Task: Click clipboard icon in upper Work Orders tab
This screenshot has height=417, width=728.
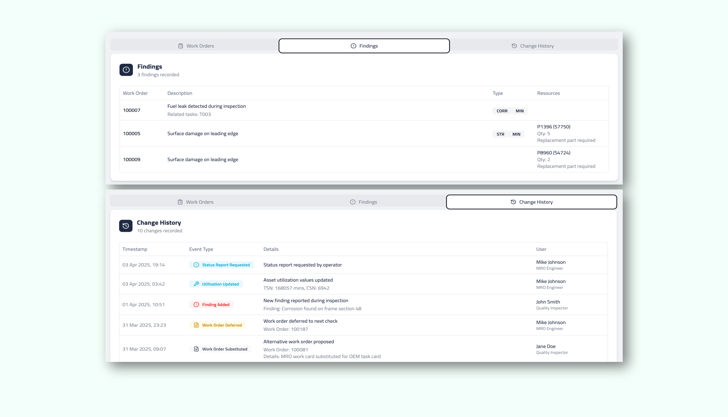Action: pyautogui.click(x=181, y=46)
